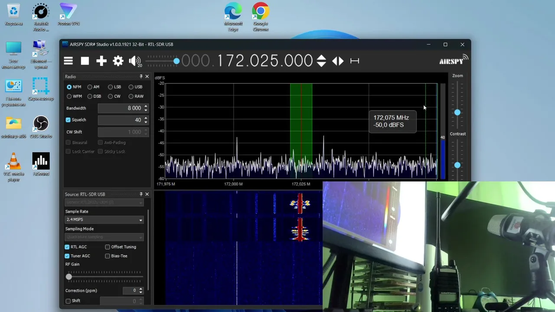This screenshot has width=555, height=312.
Task: Launch FxSound from desktop
Action: pyautogui.click(x=41, y=165)
